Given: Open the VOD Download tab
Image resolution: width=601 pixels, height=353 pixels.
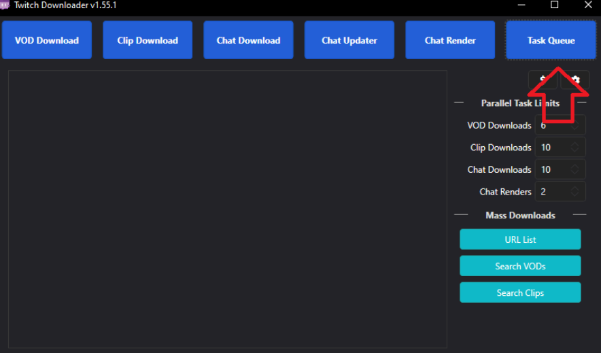Looking at the screenshot, I should 47,40.
